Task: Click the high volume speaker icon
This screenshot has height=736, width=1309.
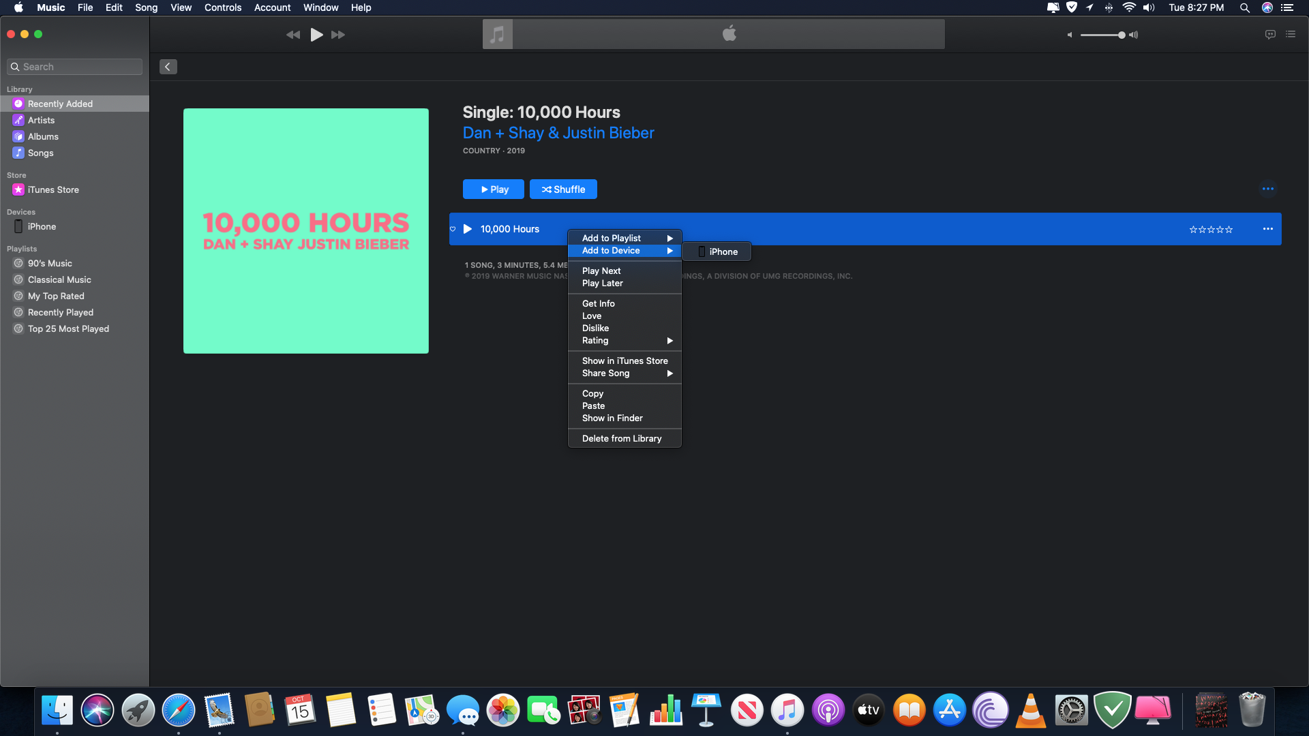Action: pos(1134,35)
